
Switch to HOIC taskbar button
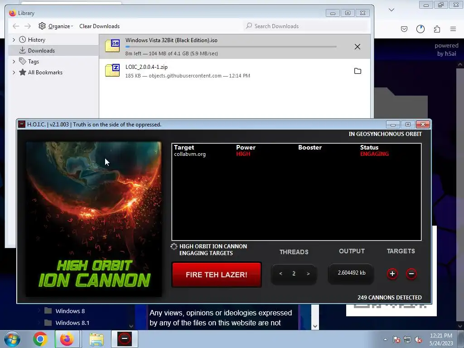125,339
